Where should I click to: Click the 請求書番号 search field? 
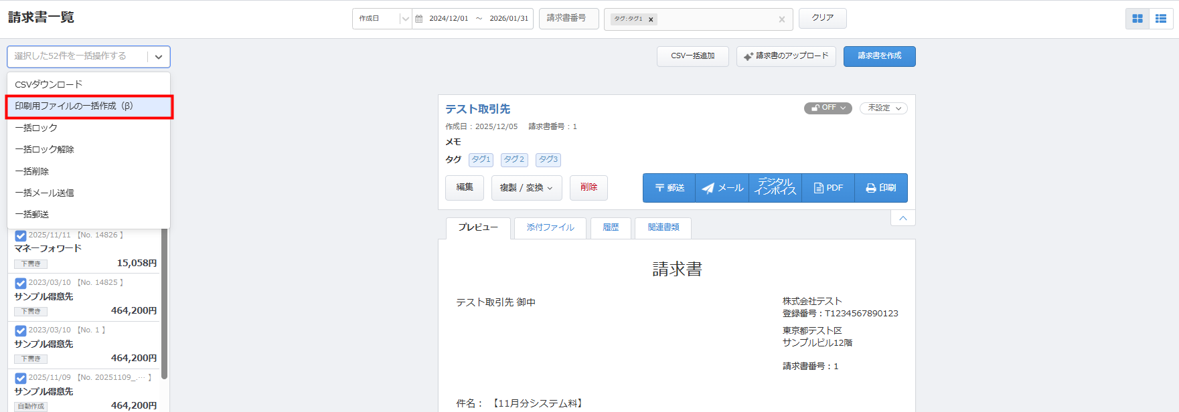coord(568,19)
